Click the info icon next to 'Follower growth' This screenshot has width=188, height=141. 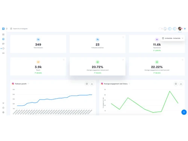29,83
